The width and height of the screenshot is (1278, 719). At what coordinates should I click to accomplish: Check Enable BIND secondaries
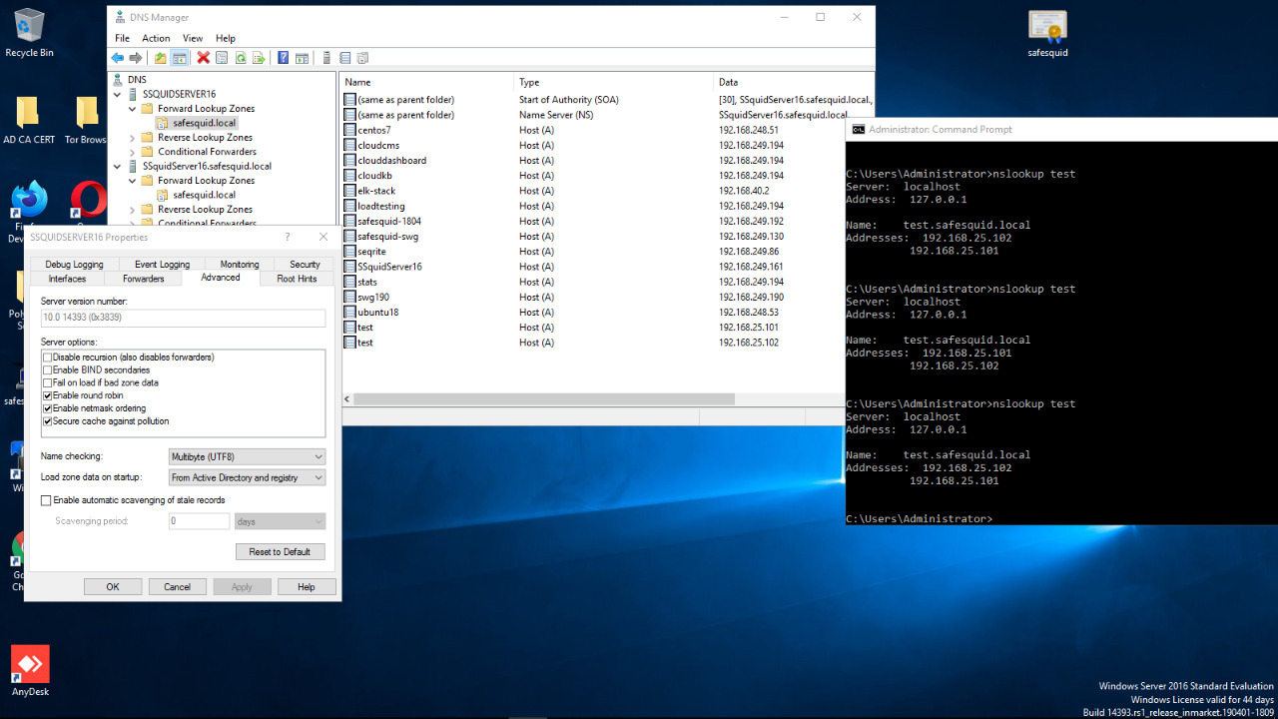coord(47,369)
